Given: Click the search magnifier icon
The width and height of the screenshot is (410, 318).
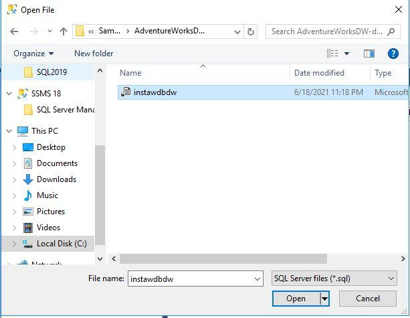Looking at the screenshot, I should click(x=391, y=31).
